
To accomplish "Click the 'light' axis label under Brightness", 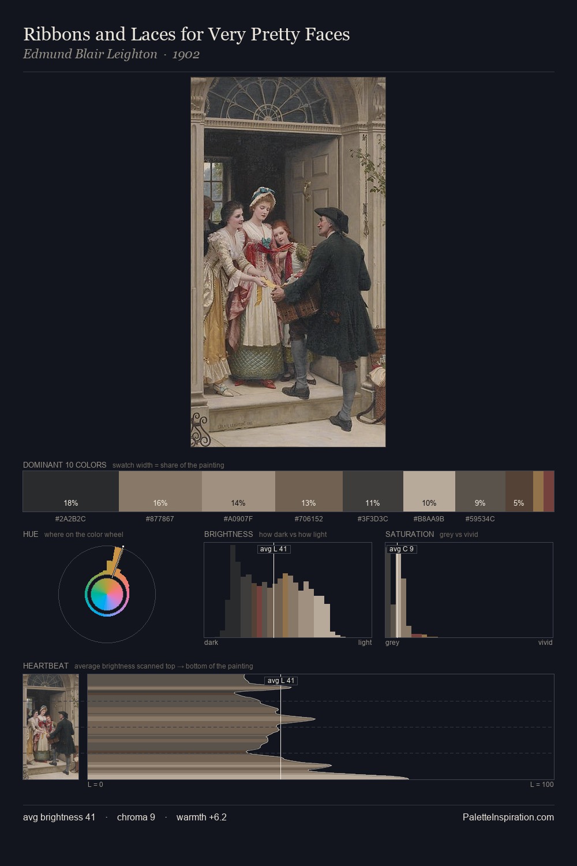I will 365,642.
